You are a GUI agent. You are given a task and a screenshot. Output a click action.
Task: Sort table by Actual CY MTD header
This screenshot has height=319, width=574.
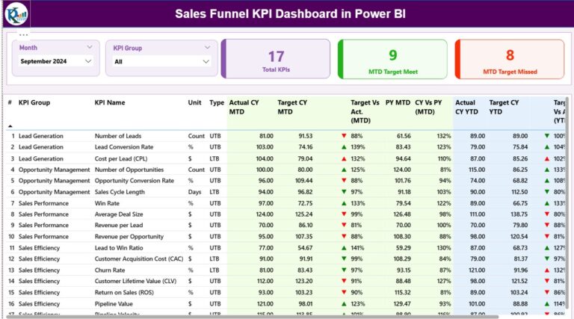[244, 107]
